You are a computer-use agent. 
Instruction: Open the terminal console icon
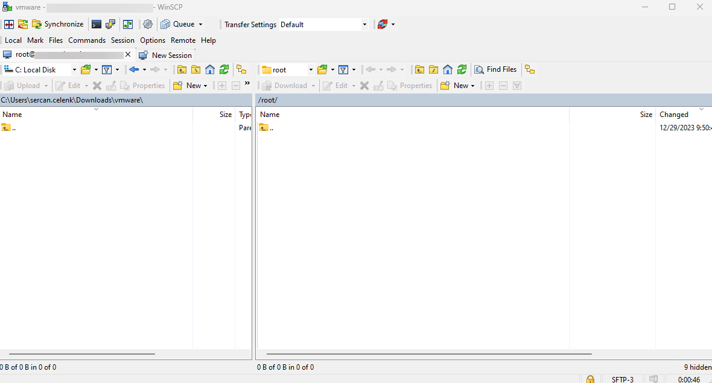pos(97,25)
